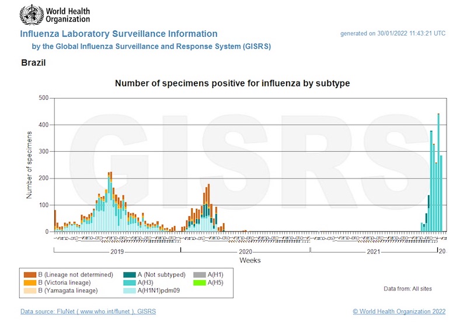Click the 'A(H1)' legend label text
Image resolution: width=467 pixels, height=322 pixels.
[x=215, y=275]
